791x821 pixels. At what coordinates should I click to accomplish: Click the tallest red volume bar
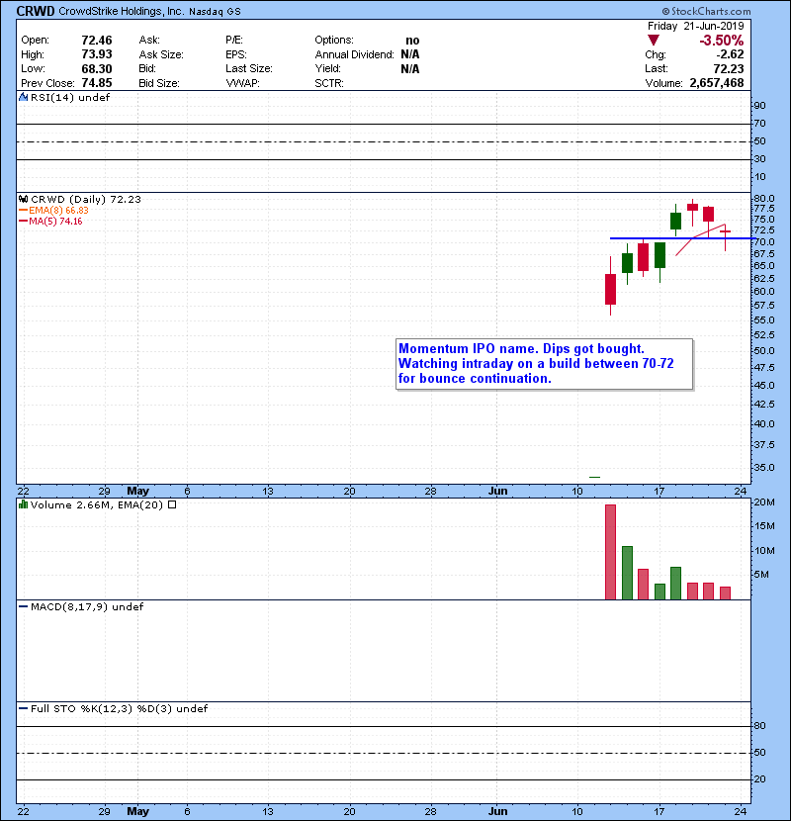[x=610, y=552]
